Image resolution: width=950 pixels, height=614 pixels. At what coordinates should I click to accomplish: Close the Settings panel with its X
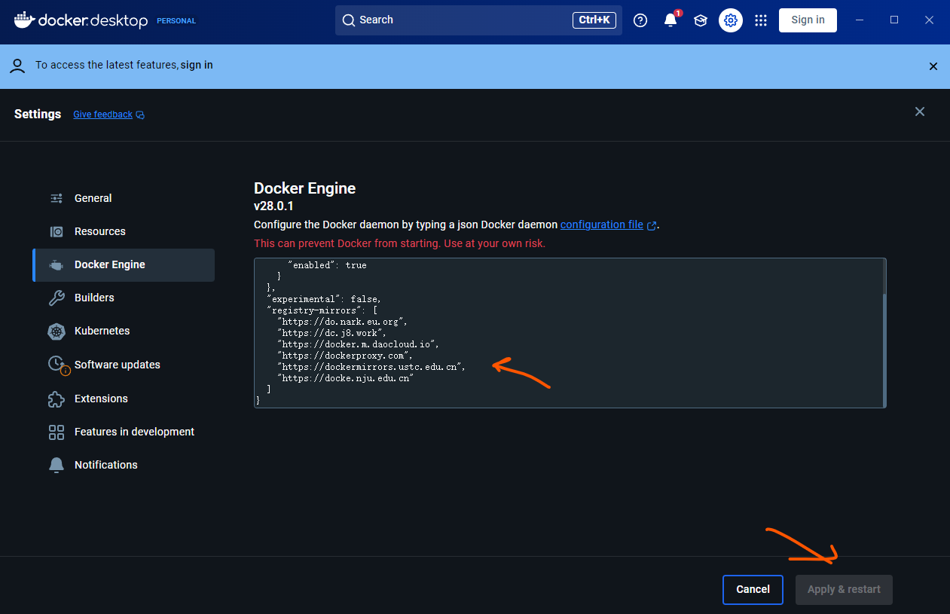(920, 111)
